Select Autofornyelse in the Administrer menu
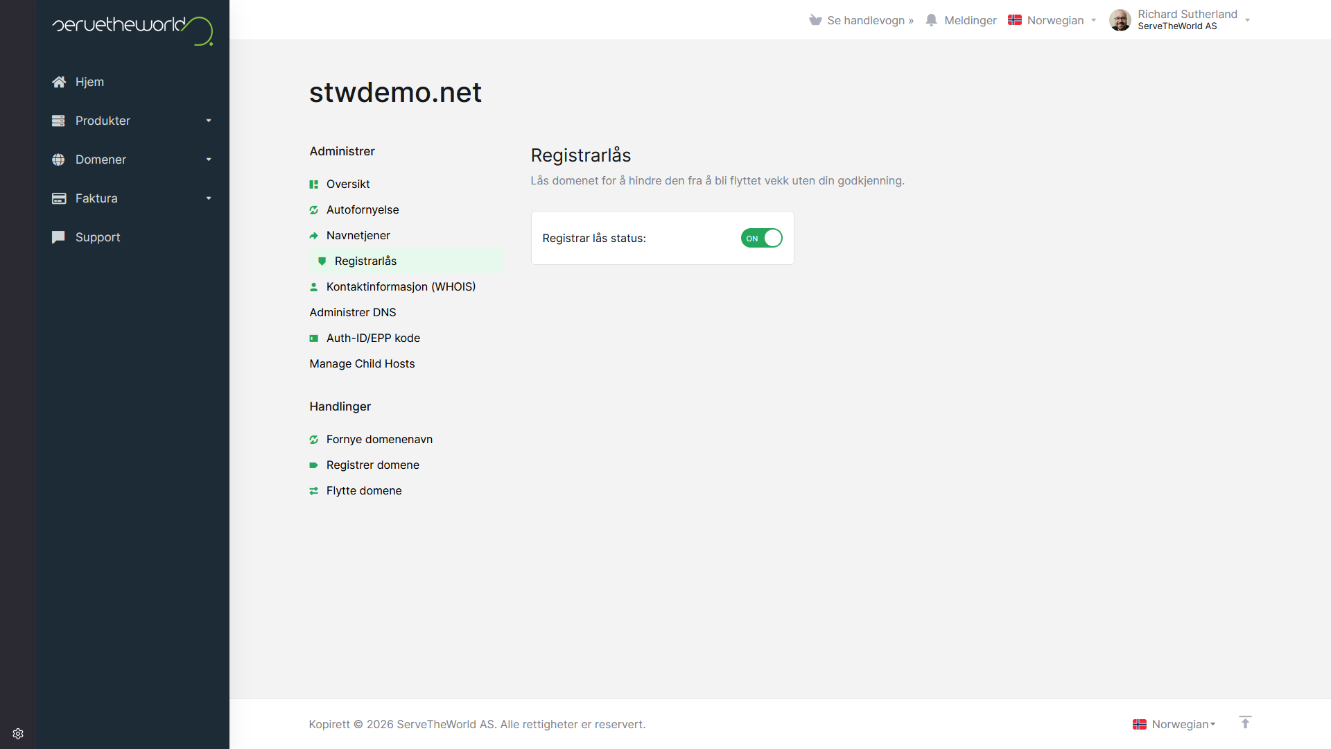Image resolution: width=1331 pixels, height=749 pixels. coord(362,209)
